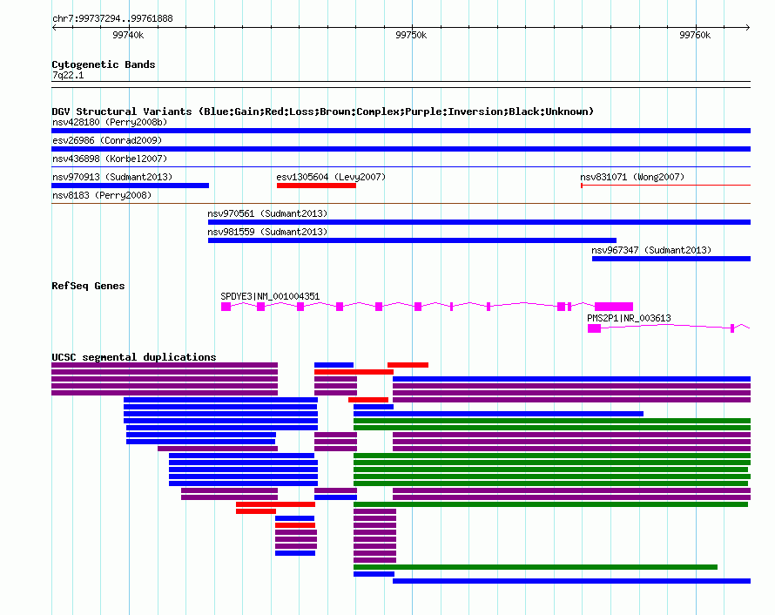Click the bottom-most blue segmental duplication bar
The height and width of the screenshot is (615, 775).
[x=571, y=581]
